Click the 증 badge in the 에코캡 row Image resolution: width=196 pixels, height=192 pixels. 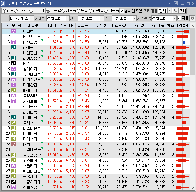tap(13, 31)
